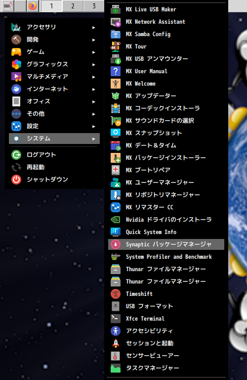The image size is (247, 380).
Task: Open セッションと起動 rocket icon
Action: click(116, 343)
